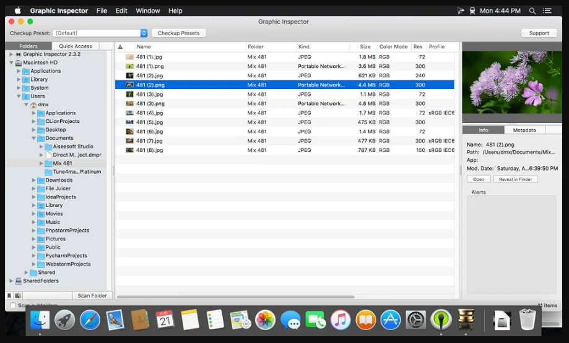Image resolution: width=569 pixels, height=343 pixels.
Task: Collapse the Documents folder
Action: 33,138
